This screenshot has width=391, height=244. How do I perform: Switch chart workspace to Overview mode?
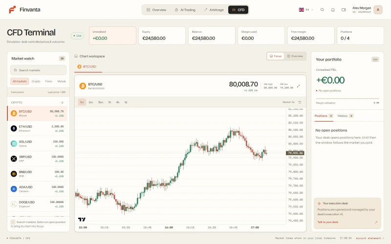coord(295,56)
